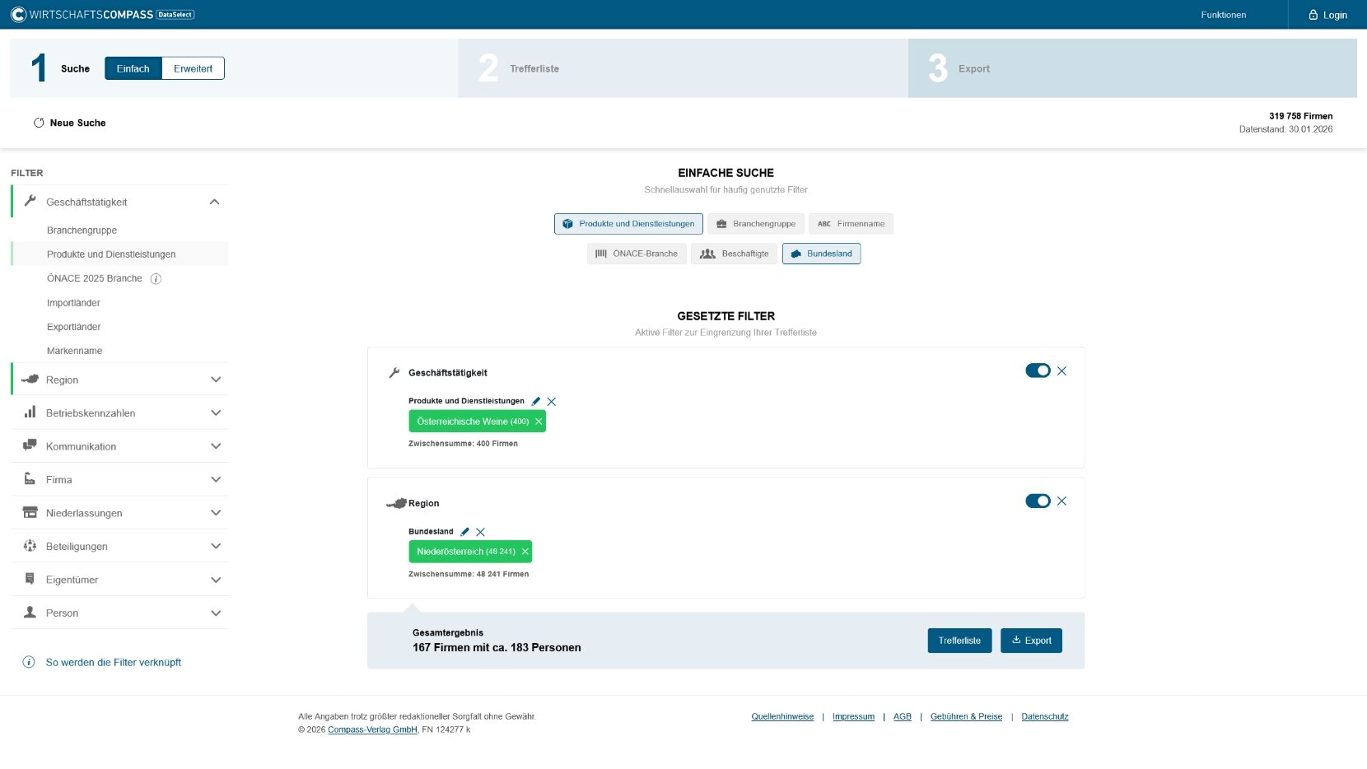Click the X next to the Bundesland label
Viewport: 1367px width, 769px height.
pos(481,532)
